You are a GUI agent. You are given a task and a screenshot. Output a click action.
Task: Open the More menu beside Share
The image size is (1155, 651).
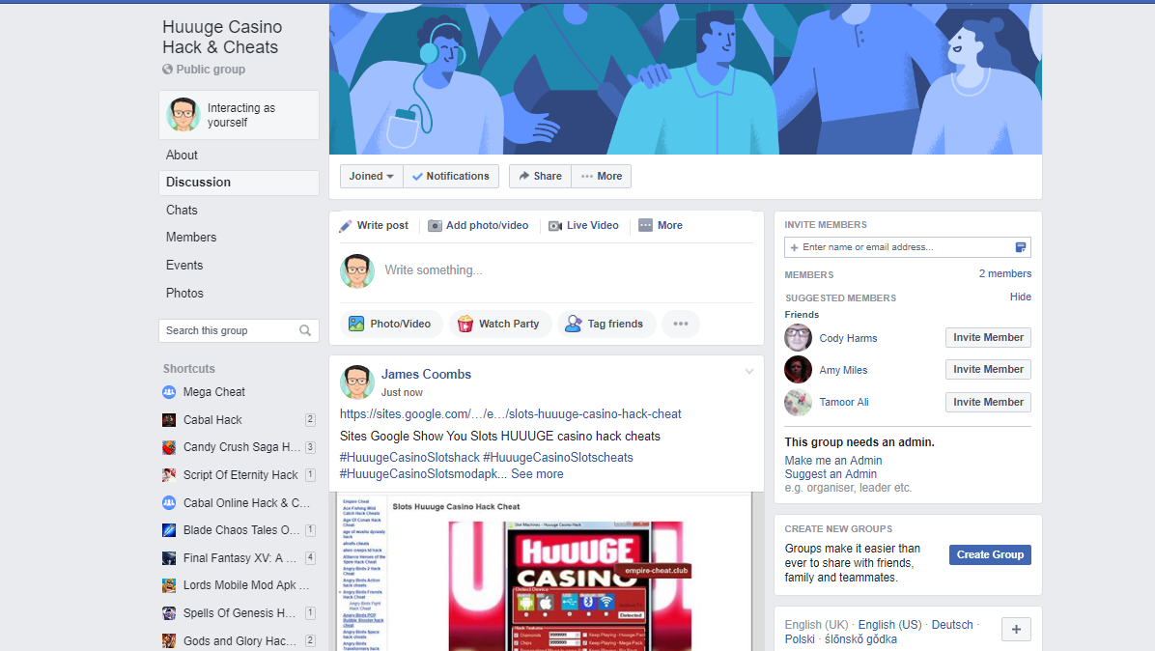[x=601, y=176]
